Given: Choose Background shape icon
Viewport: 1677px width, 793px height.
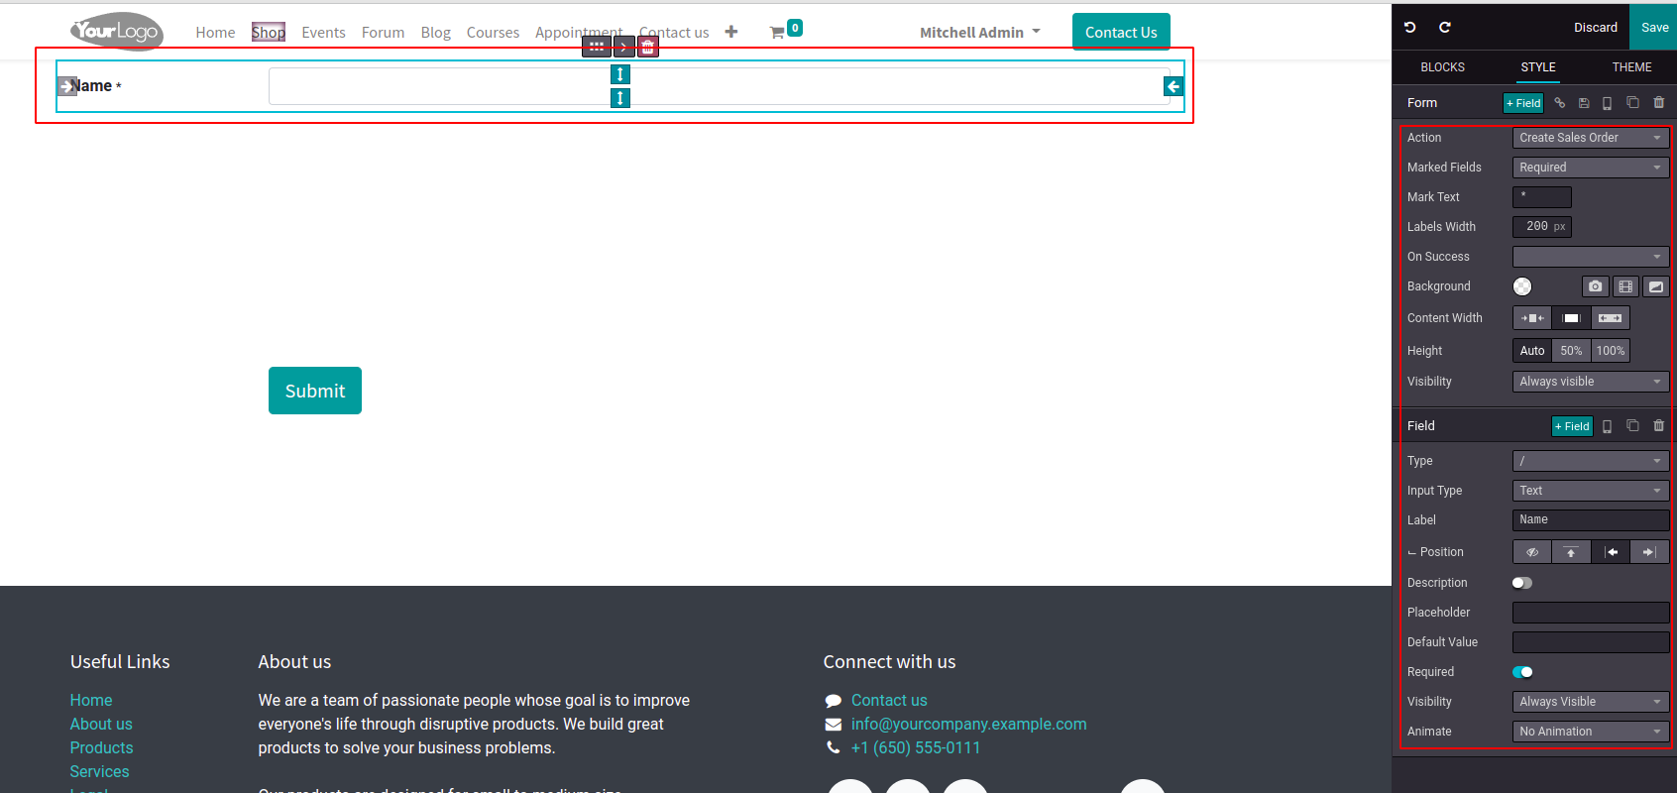Looking at the screenshot, I should 1656,286.
